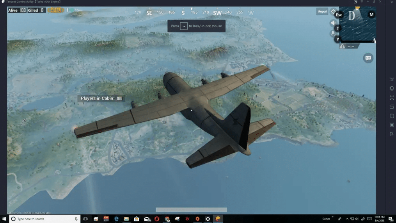The image size is (396, 223).
Task: Open Microsoft Edge from taskbar
Action: pyautogui.click(x=116, y=219)
